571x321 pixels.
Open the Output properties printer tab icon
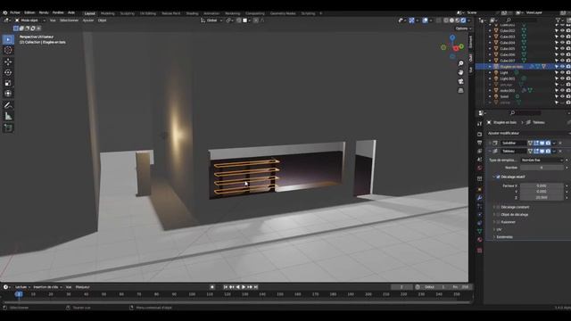pyautogui.click(x=480, y=143)
